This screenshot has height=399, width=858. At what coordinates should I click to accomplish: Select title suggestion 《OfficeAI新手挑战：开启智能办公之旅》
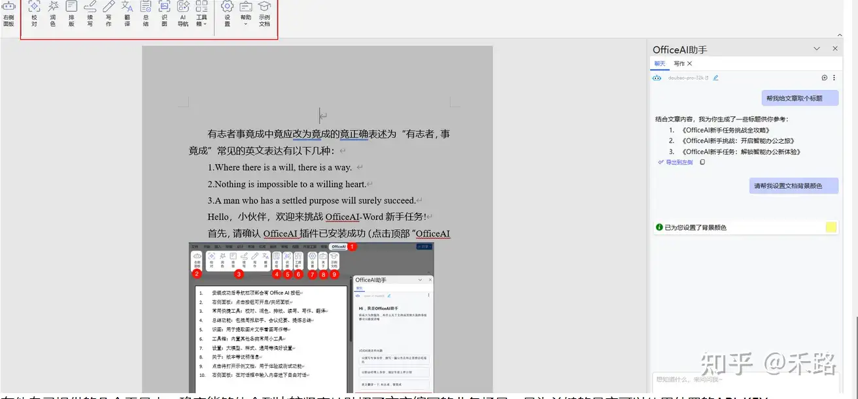[737, 140]
